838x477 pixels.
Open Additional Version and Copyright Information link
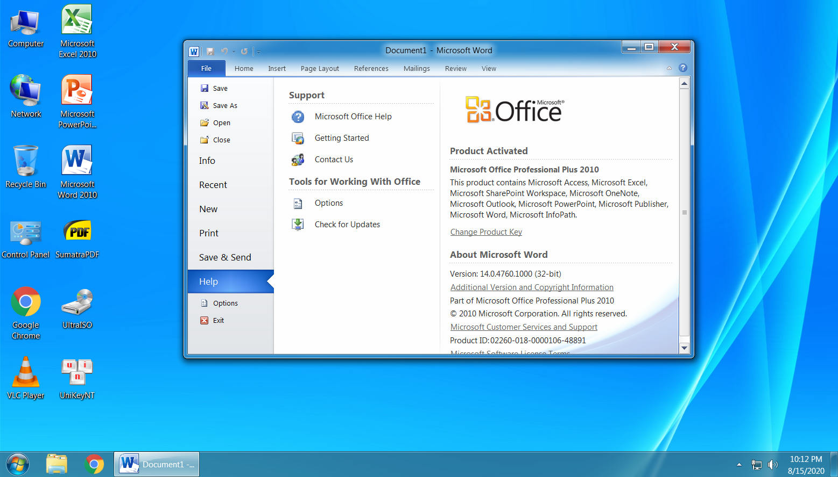click(x=532, y=287)
